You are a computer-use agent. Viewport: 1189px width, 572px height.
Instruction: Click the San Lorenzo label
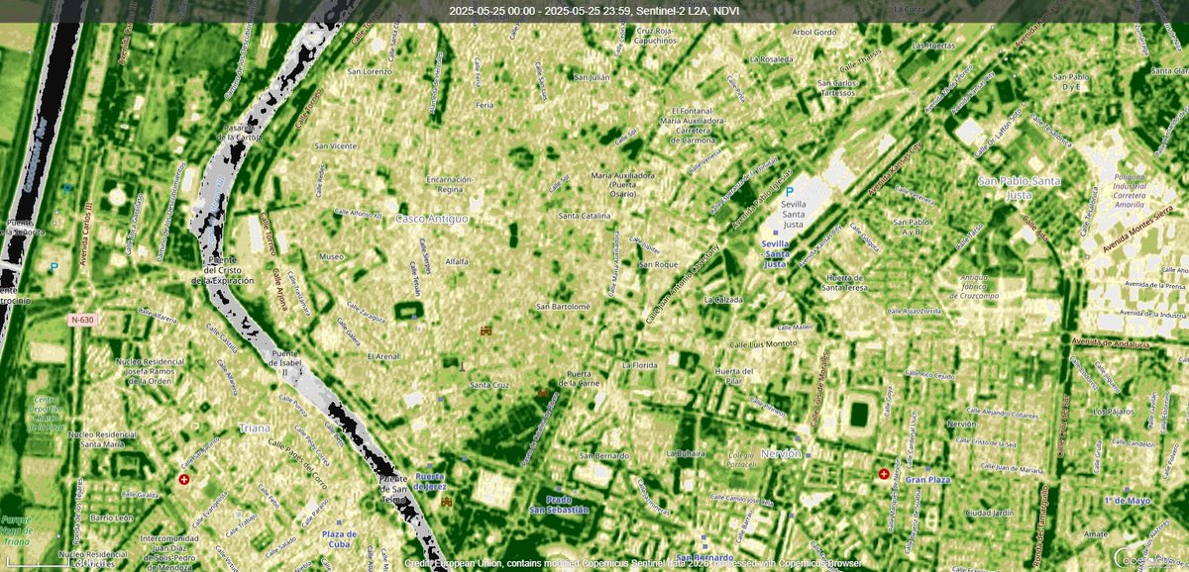(x=369, y=71)
